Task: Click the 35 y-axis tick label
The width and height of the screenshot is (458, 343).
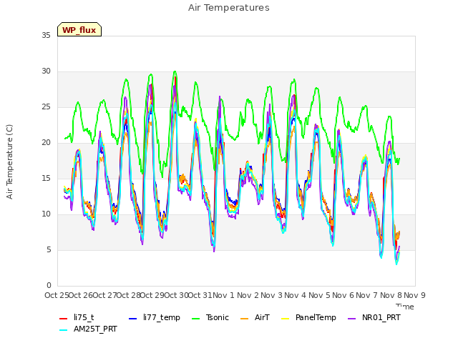Action: pyautogui.click(x=46, y=35)
